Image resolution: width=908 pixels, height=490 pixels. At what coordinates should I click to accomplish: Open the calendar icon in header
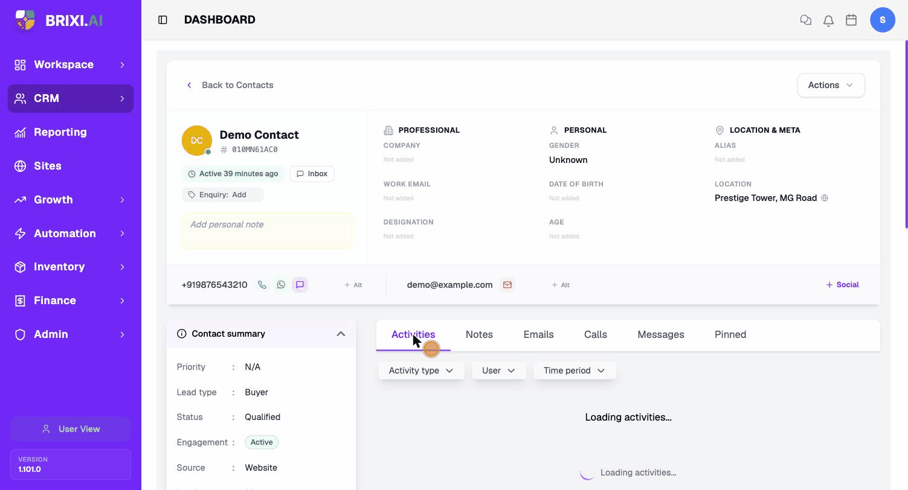click(851, 20)
